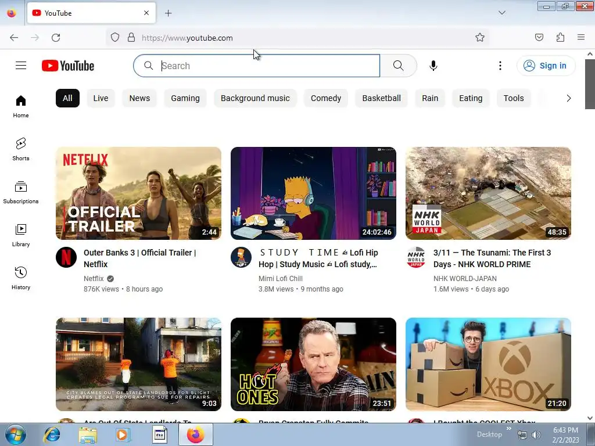Image resolution: width=595 pixels, height=446 pixels.
Task: Open Windows Media Player from taskbar
Action: click(123, 434)
